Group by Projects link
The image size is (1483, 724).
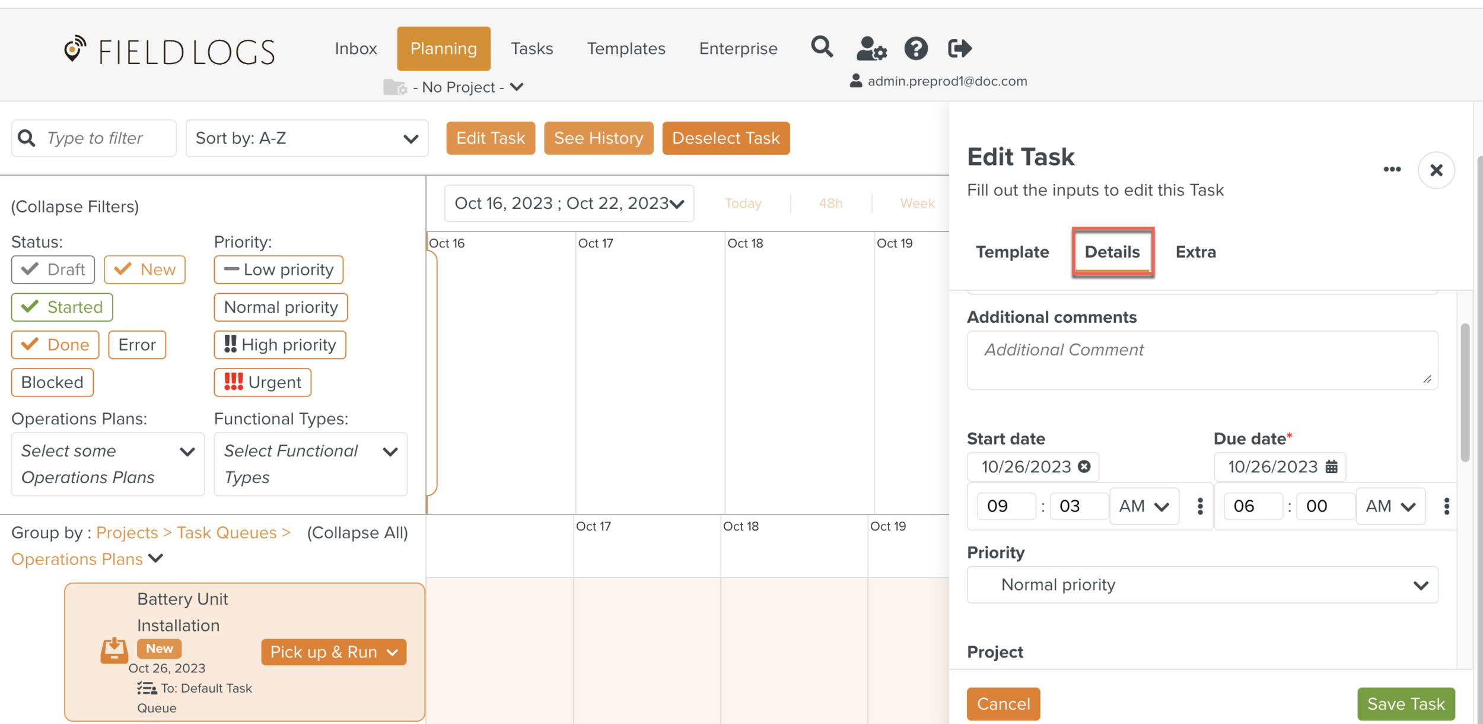[x=127, y=532]
